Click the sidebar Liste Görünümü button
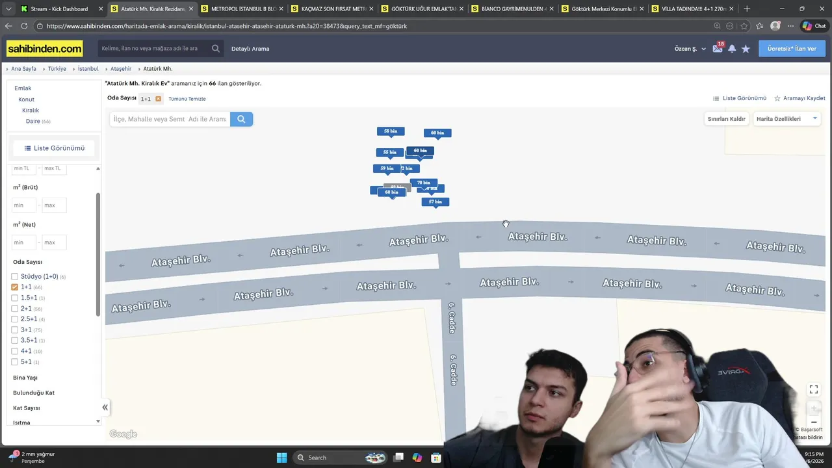 pos(54,148)
